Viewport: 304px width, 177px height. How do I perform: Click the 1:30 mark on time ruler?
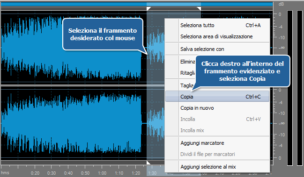152,173
